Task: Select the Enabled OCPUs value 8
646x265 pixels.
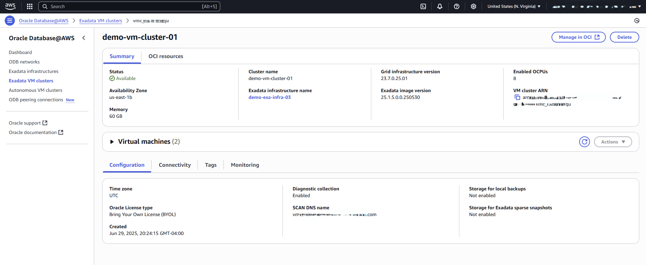Action: coord(515,78)
